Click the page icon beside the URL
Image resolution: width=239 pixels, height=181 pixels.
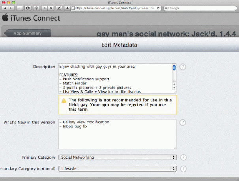coord(73,8)
